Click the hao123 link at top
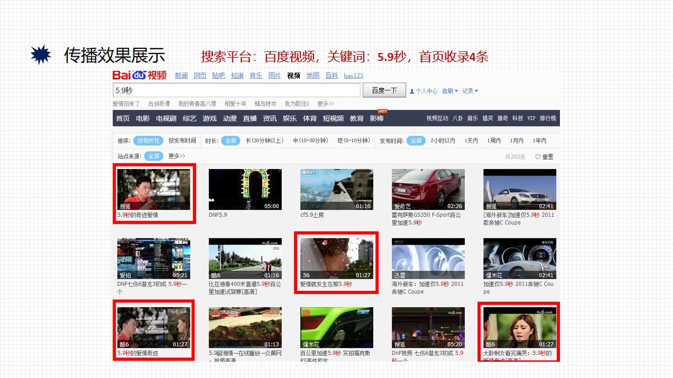673x378 pixels. (x=353, y=76)
